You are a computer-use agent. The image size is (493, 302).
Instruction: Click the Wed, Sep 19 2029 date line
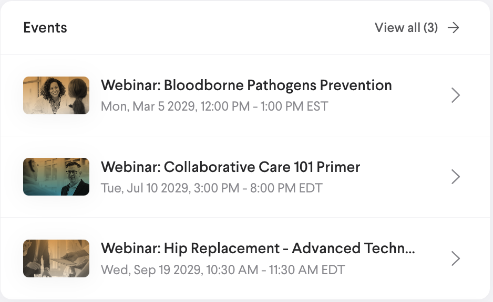(222, 271)
